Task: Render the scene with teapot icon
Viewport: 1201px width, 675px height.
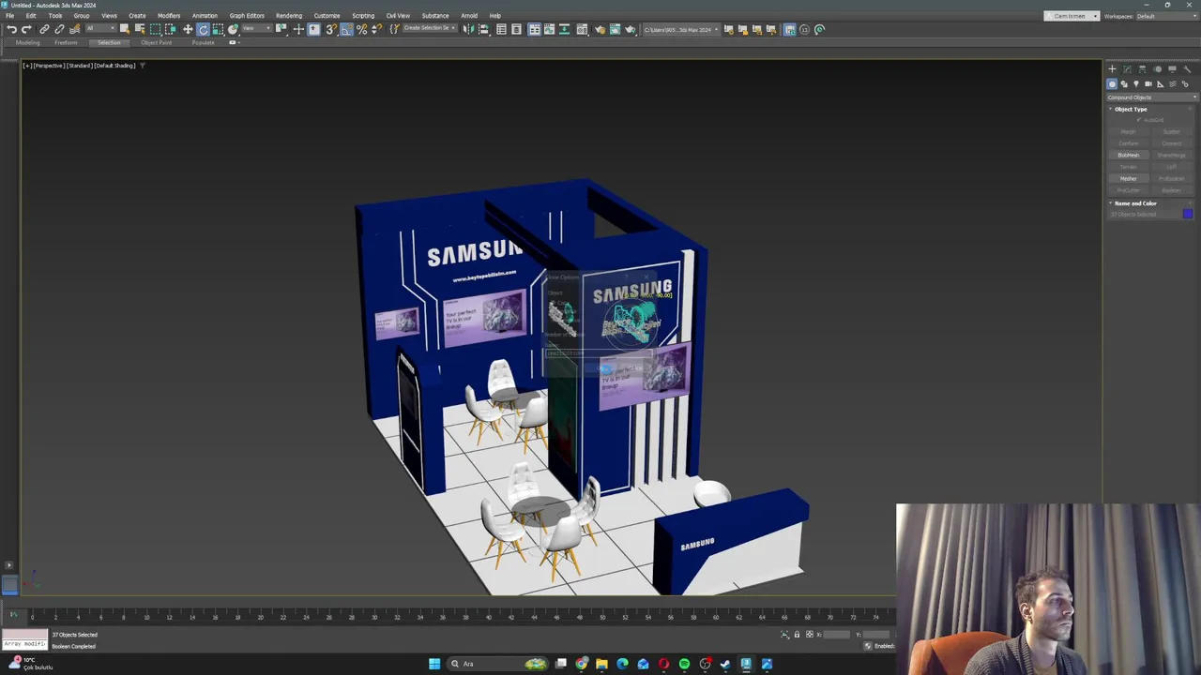Action: 630,29
